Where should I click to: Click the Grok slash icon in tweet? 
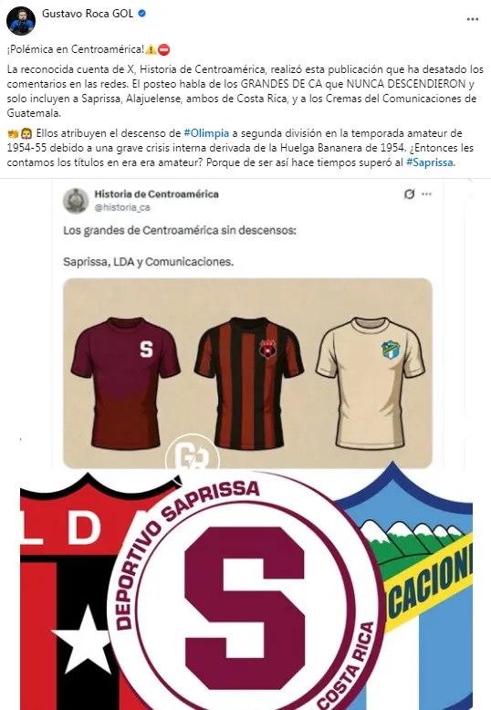pos(410,194)
